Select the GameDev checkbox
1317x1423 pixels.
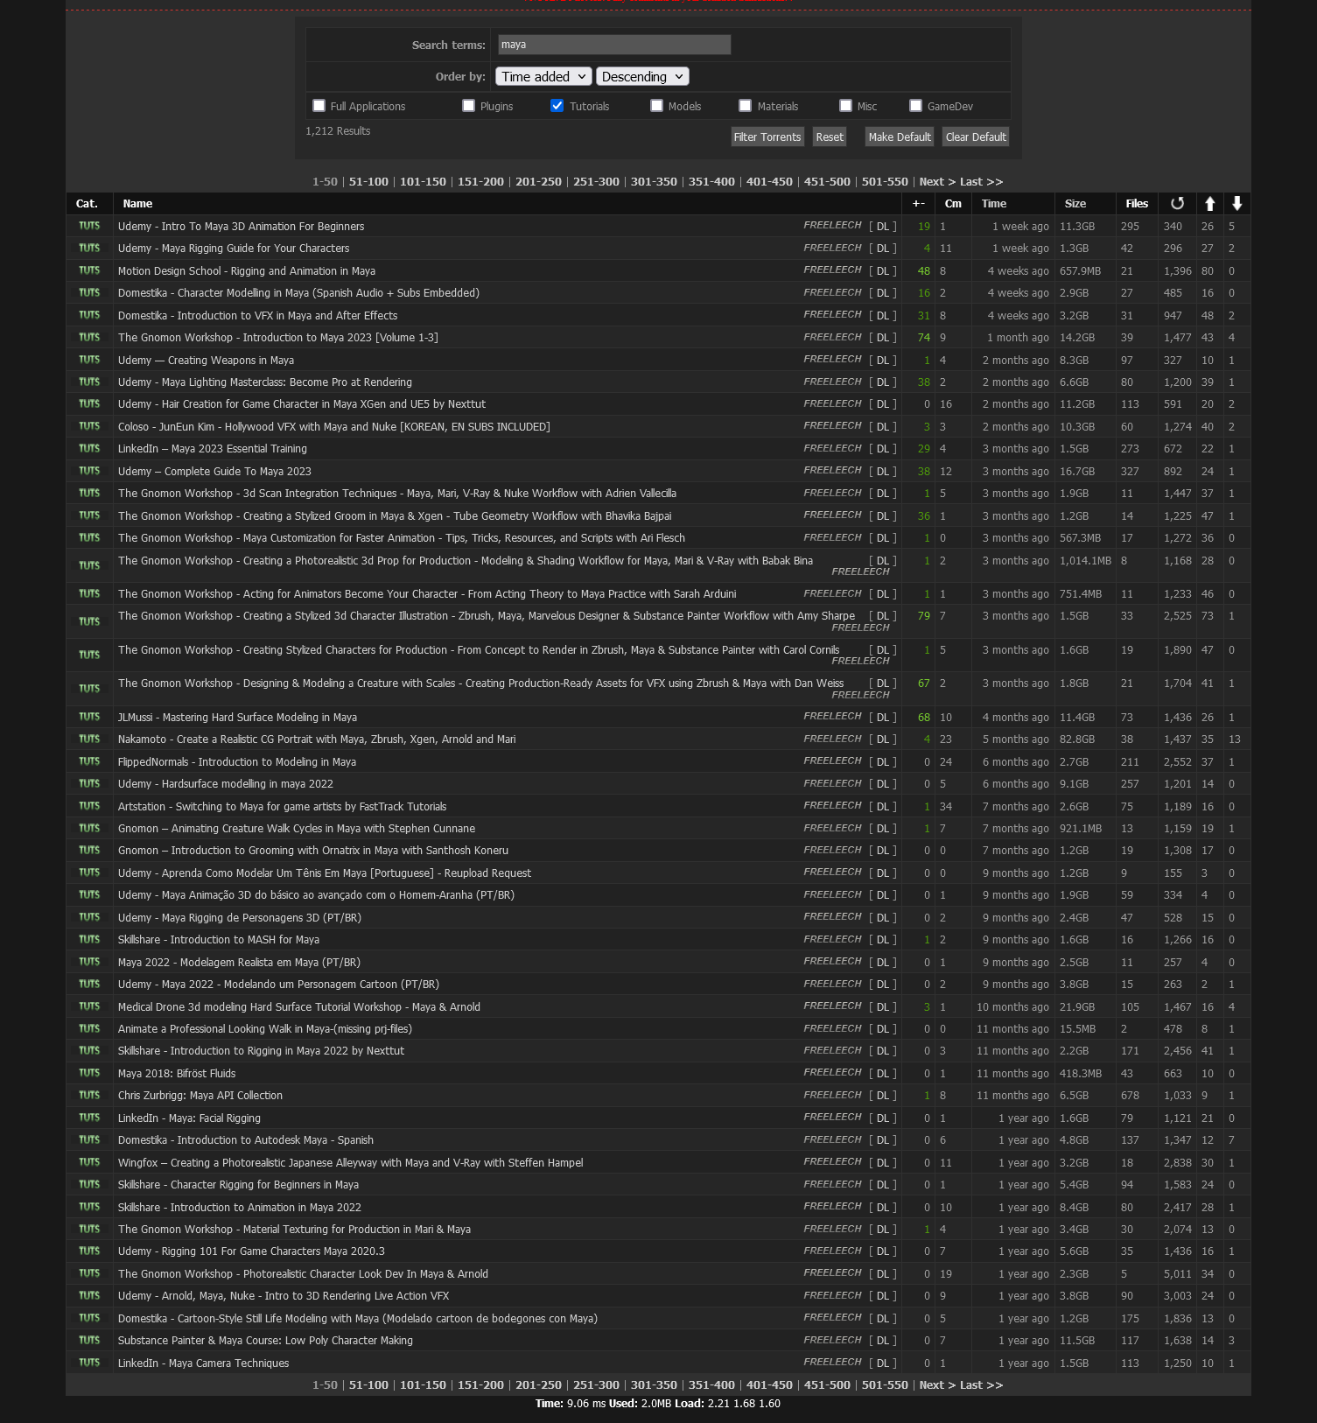click(x=915, y=106)
